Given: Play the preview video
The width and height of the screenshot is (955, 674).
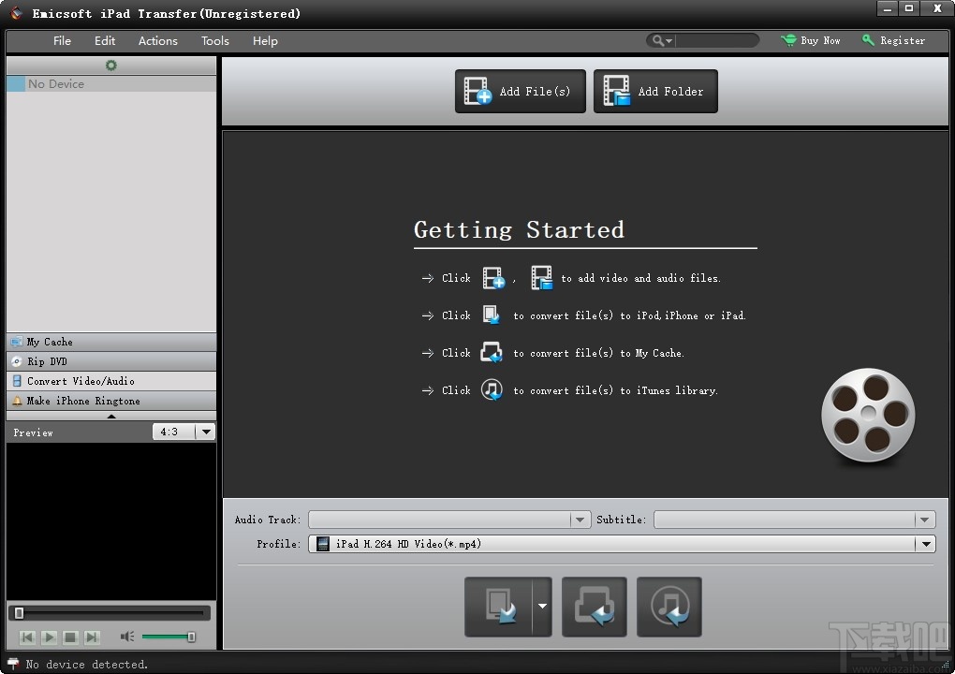Looking at the screenshot, I should 50,637.
